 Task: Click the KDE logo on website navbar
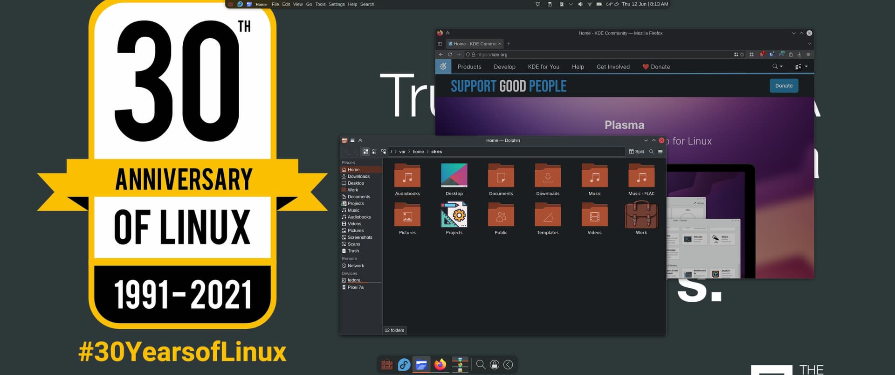coord(443,67)
